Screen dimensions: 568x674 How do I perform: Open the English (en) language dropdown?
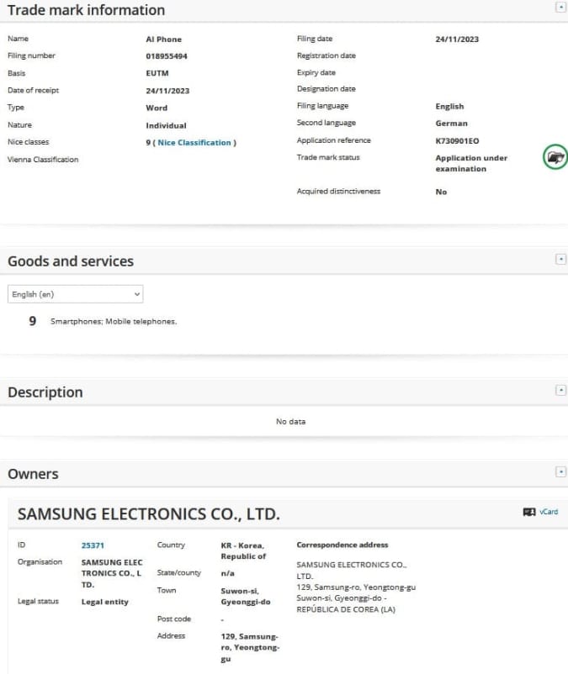(75, 294)
